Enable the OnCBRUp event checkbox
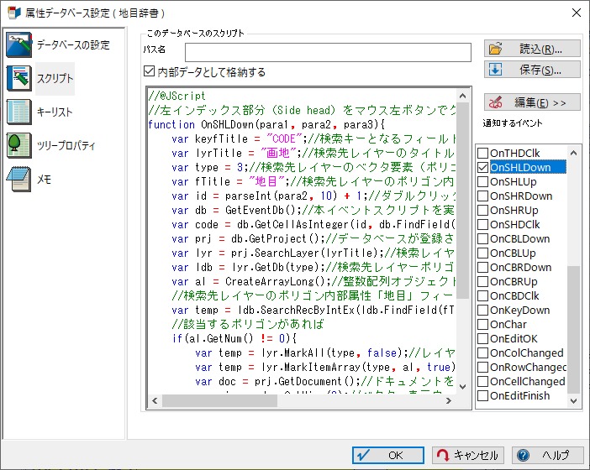 coord(482,281)
